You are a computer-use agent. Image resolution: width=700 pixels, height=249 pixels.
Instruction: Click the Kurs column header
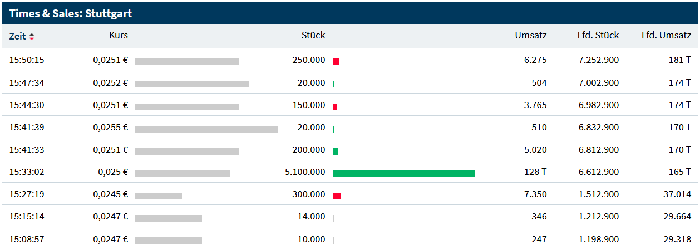click(x=119, y=36)
